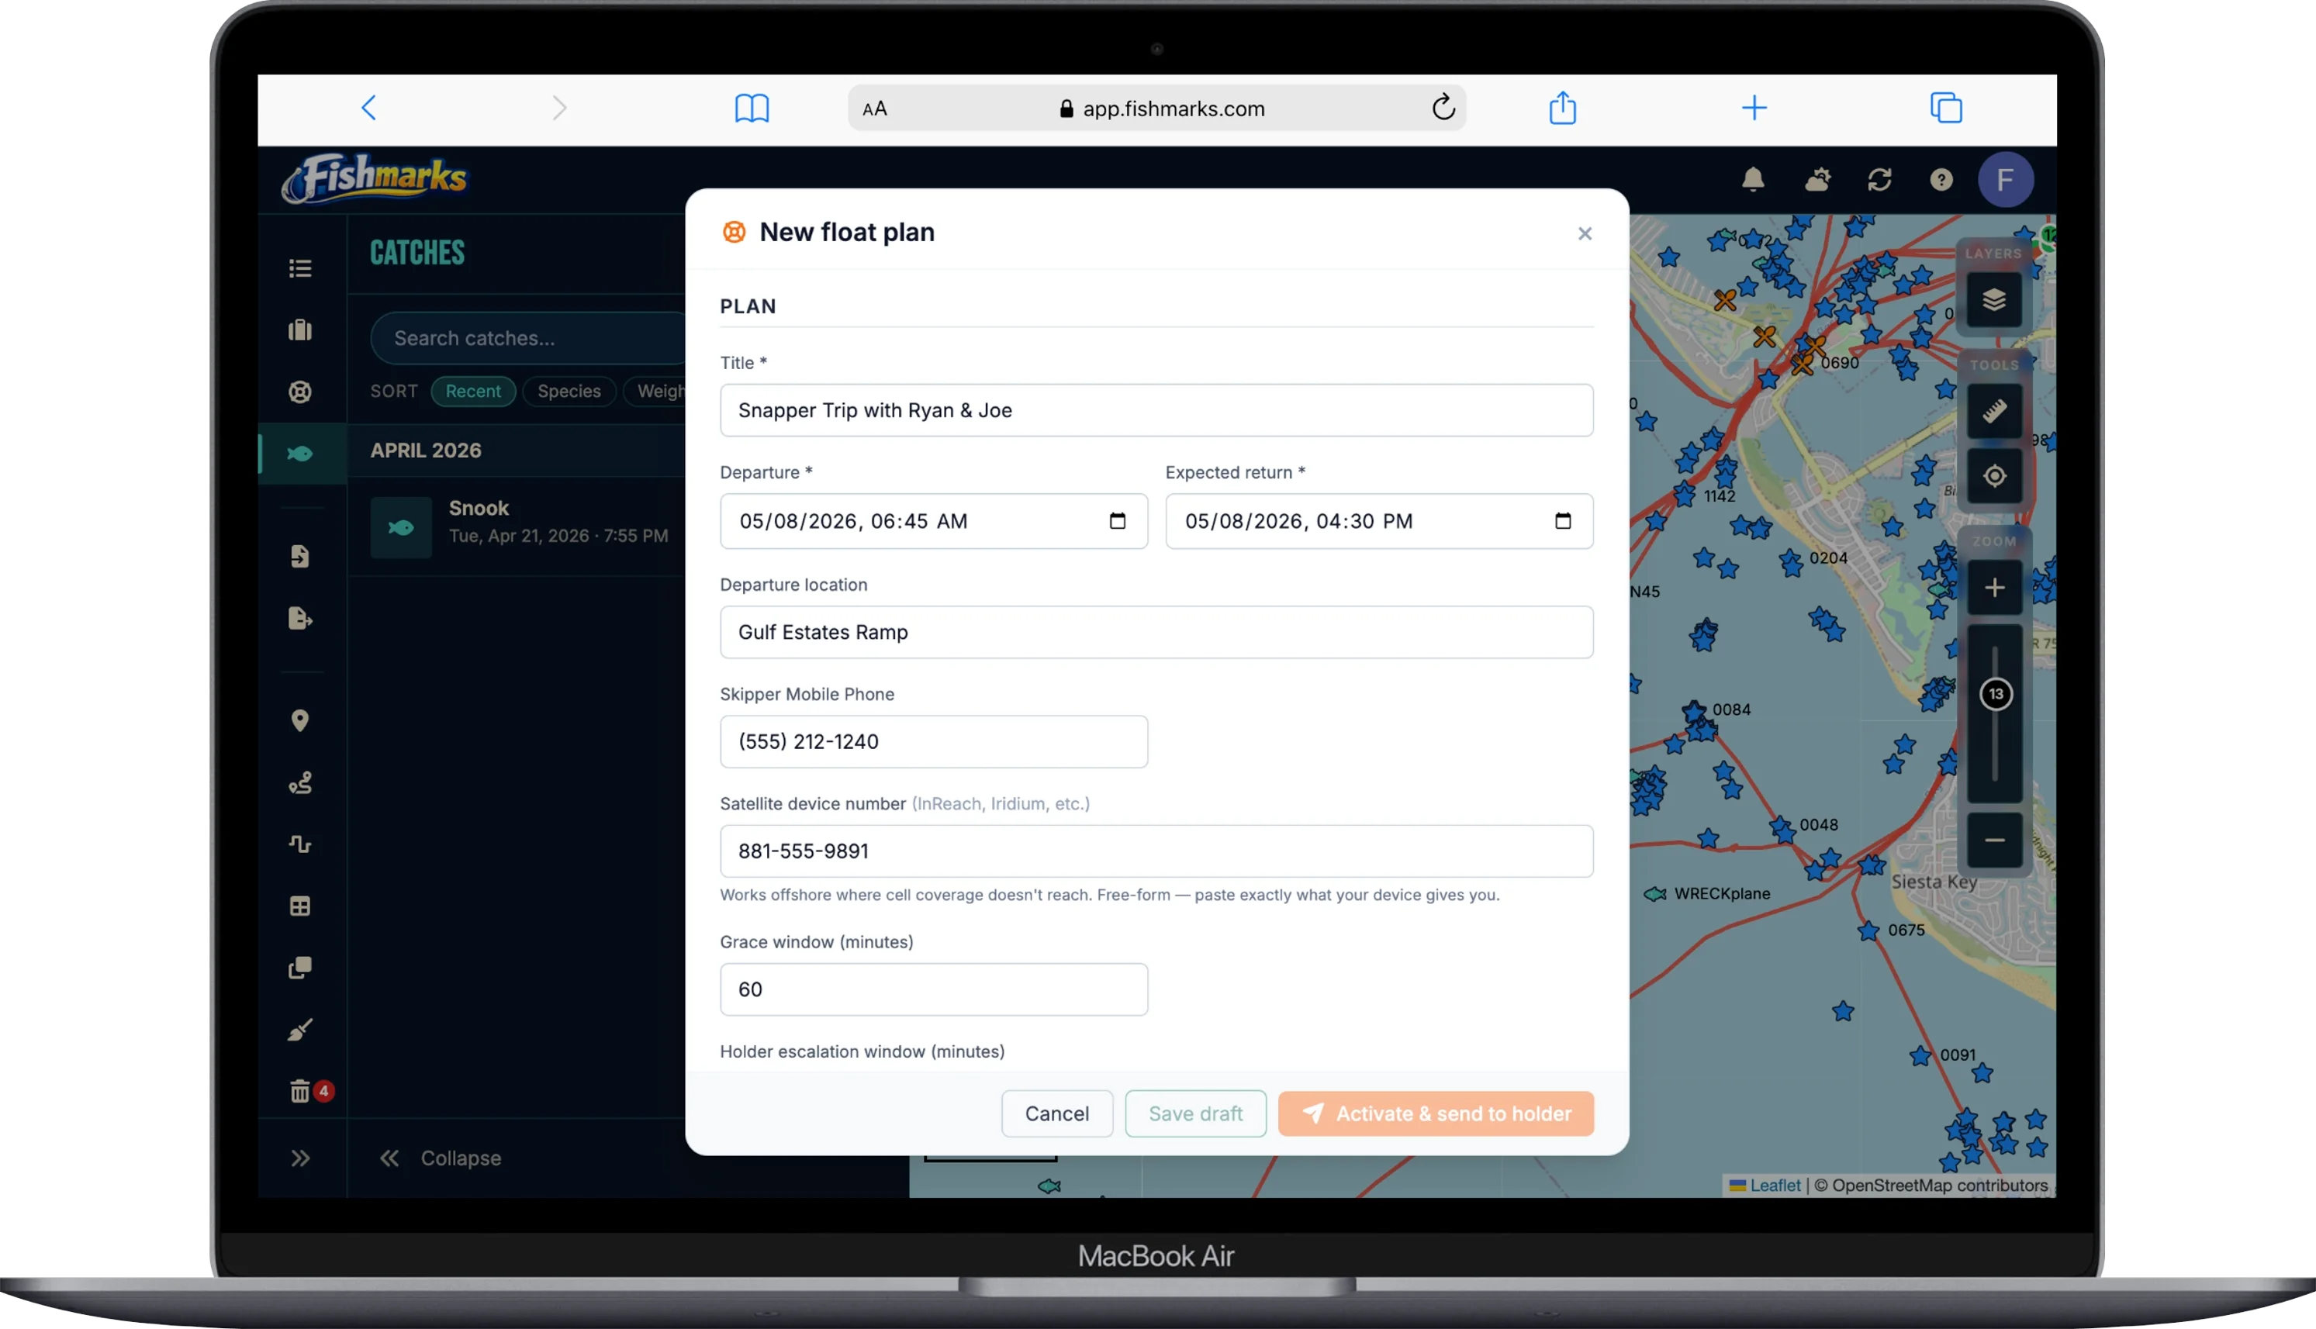The image size is (2316, 1329).
Task: Open the trips briefcase sidebar icon
Action: [300, 330]
